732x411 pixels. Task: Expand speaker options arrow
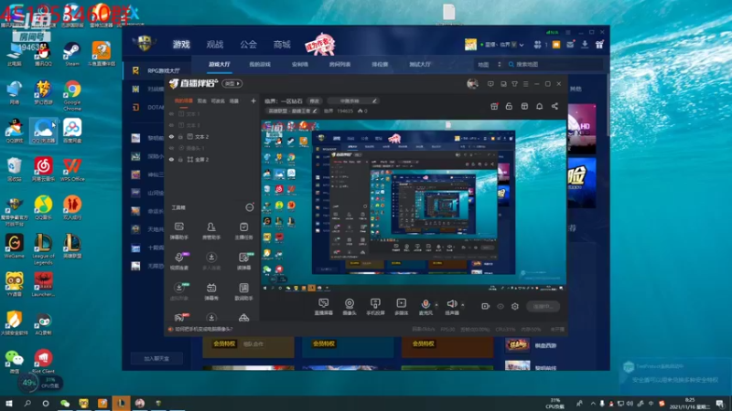(x=463, y=305)
